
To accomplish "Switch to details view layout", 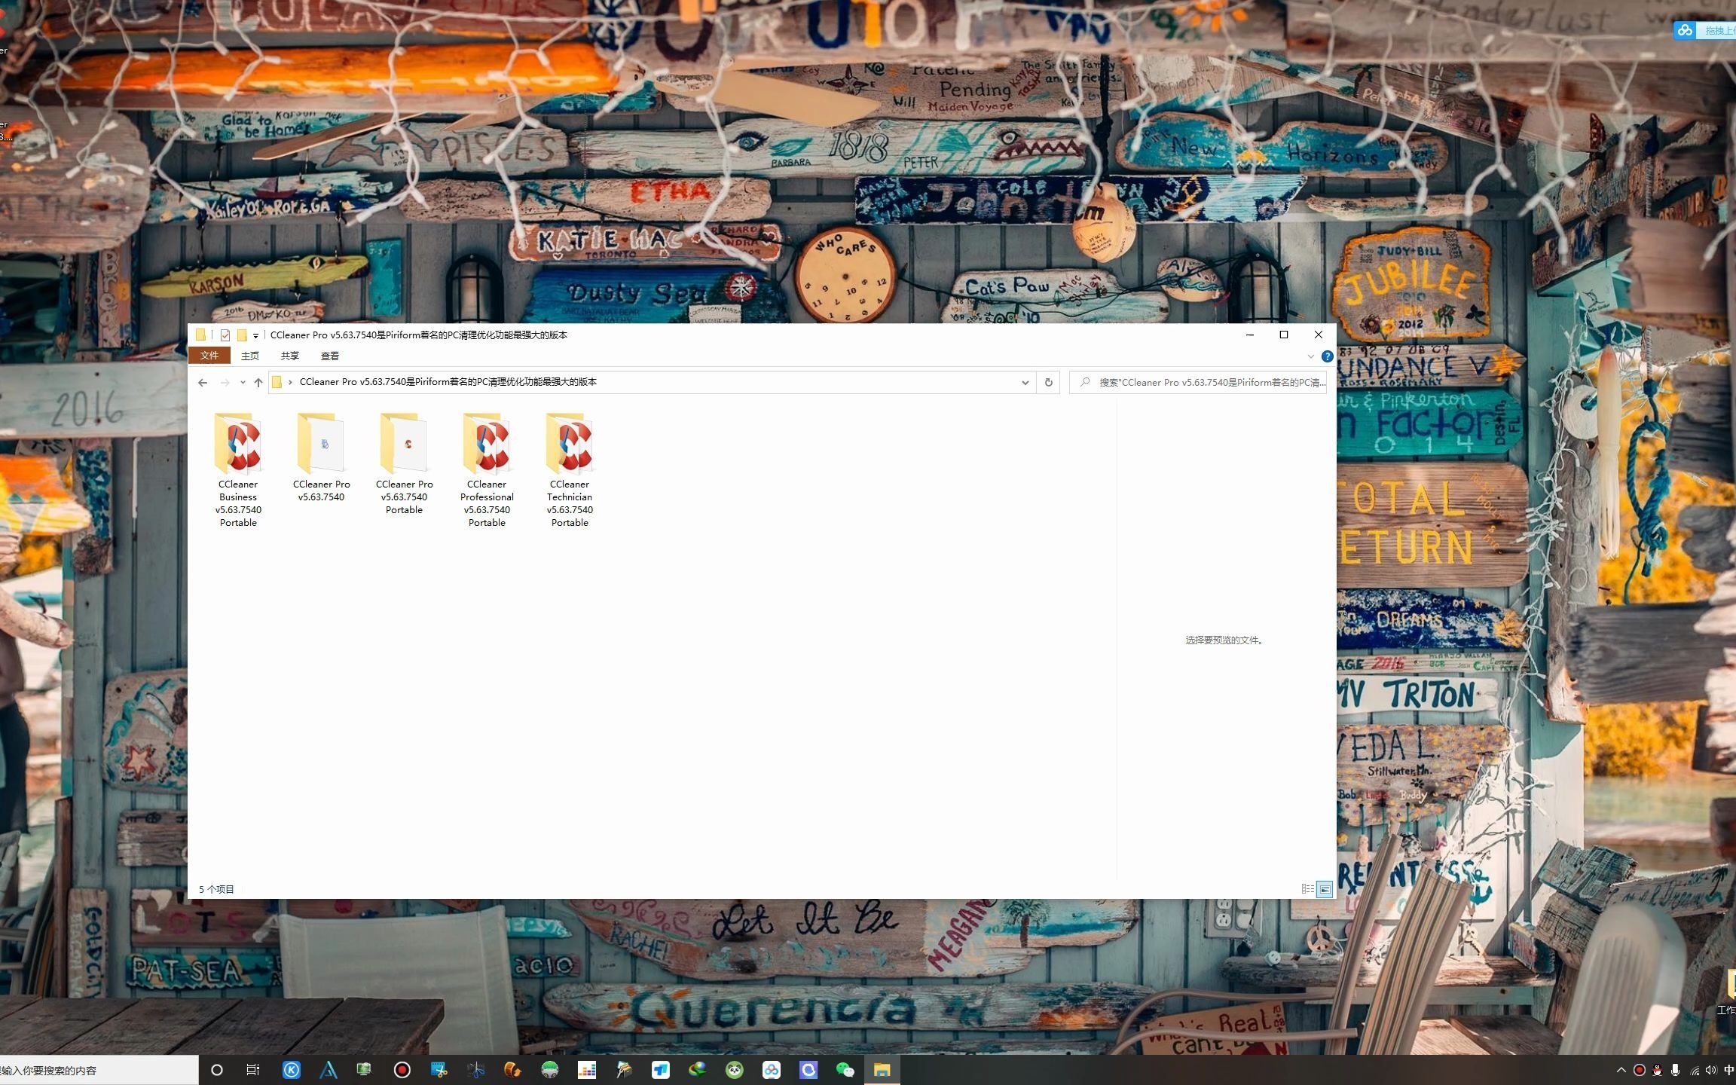I will click(1307, 889).
